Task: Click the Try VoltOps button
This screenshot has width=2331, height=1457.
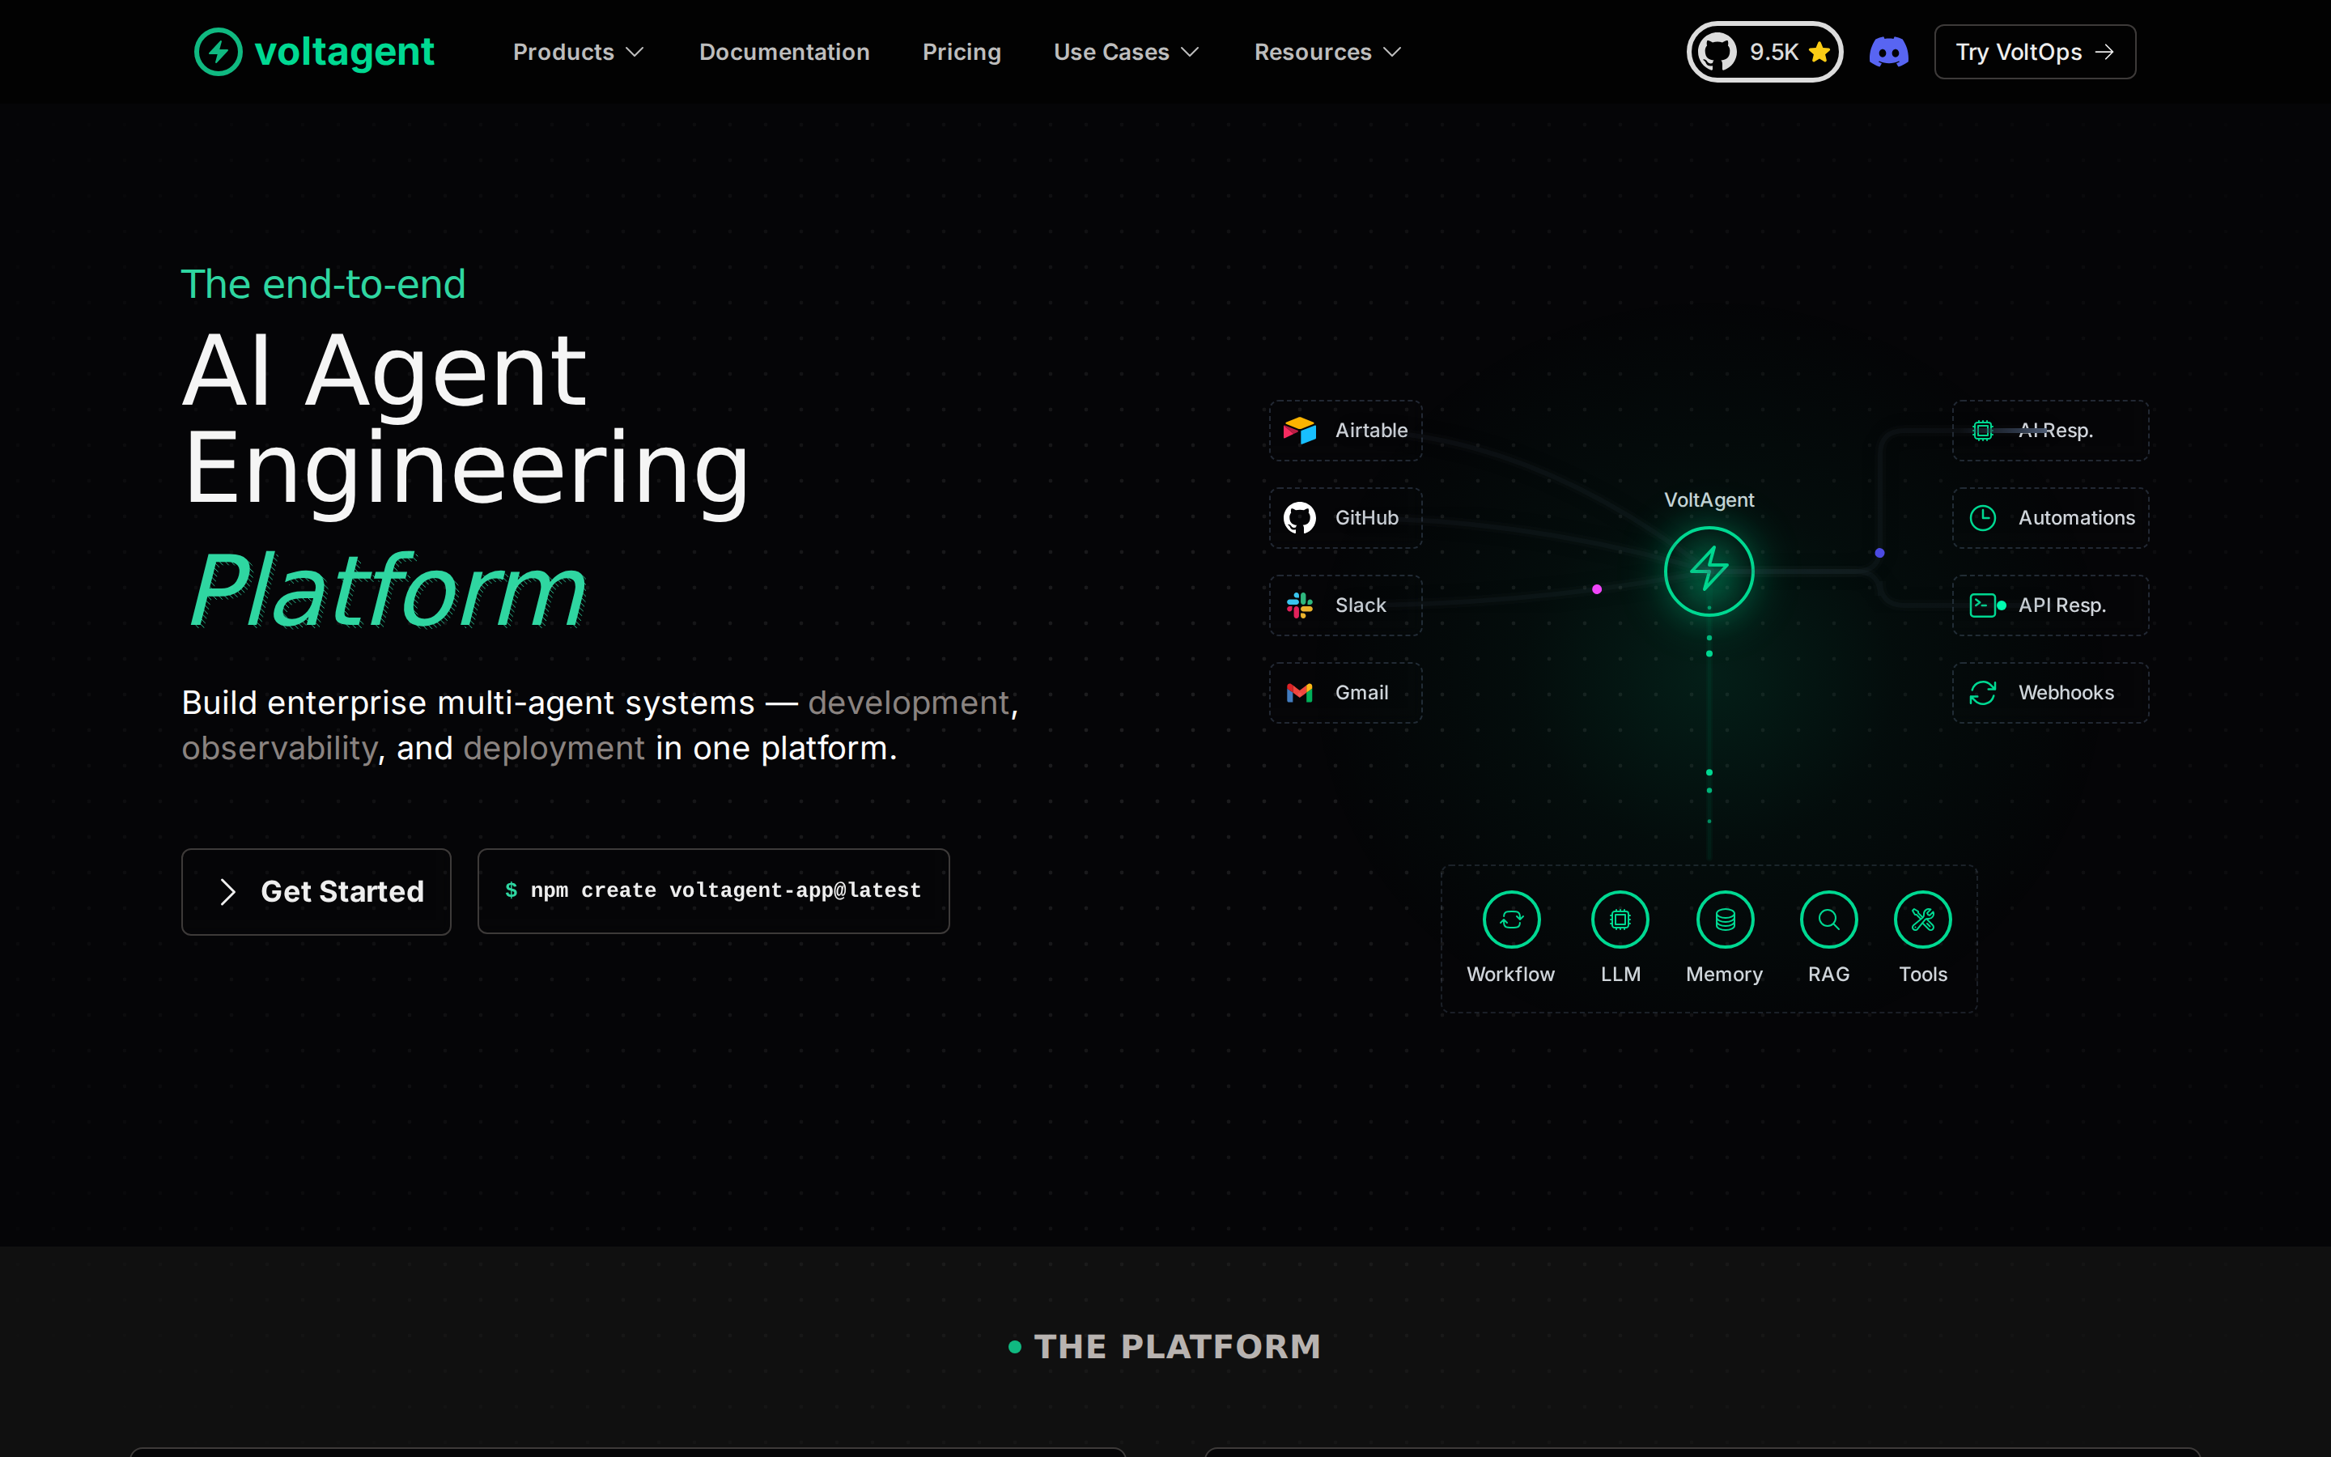Action: 2034,52
